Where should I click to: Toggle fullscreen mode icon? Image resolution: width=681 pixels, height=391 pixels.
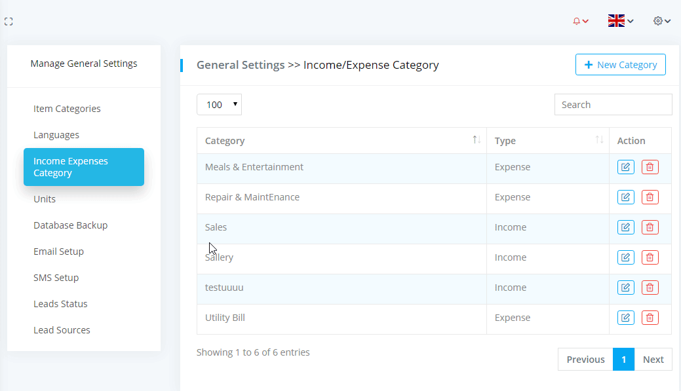tap(9, 22)
